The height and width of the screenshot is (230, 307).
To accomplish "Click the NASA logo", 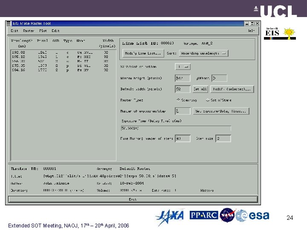I will (x=227, y=215).
